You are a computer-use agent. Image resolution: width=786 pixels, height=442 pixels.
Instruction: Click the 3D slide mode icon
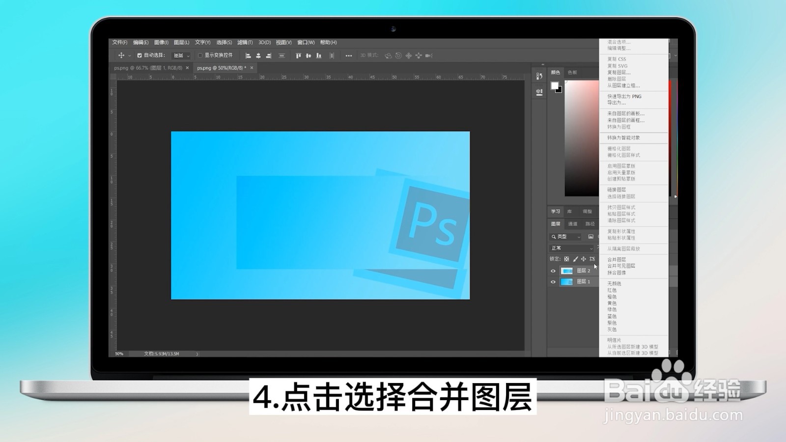click(419, 56)
